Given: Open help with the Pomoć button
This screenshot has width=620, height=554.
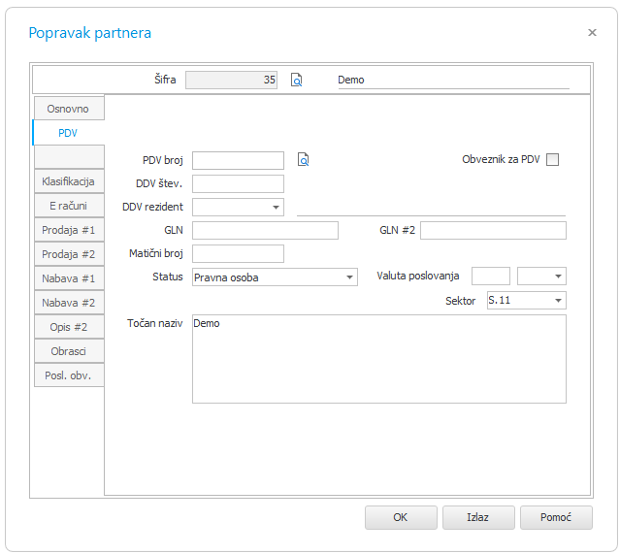Looking at the screenshot, I should point(556,517).
